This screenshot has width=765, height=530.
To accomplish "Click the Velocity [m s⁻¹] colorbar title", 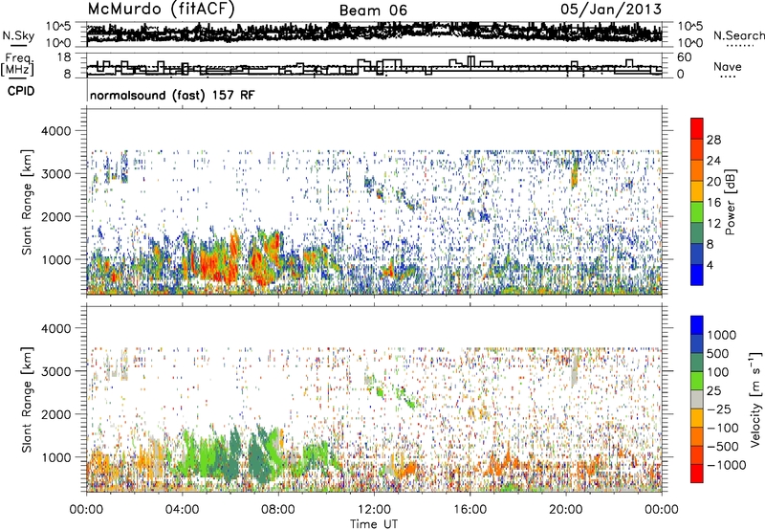I will click(x=755, y=399).
